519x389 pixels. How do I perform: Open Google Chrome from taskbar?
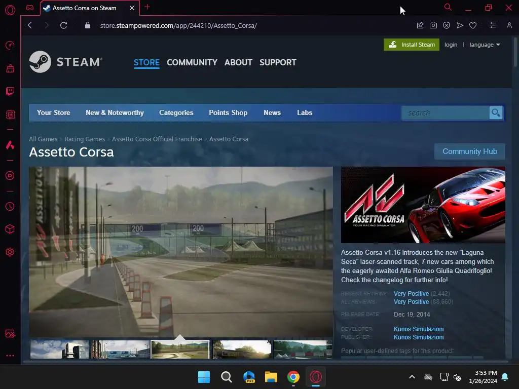pos(293,377)
